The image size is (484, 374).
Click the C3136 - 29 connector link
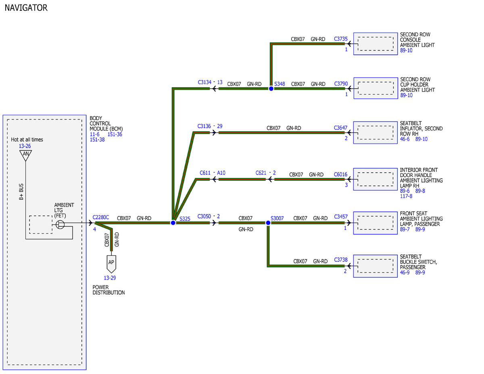point(210,126)
